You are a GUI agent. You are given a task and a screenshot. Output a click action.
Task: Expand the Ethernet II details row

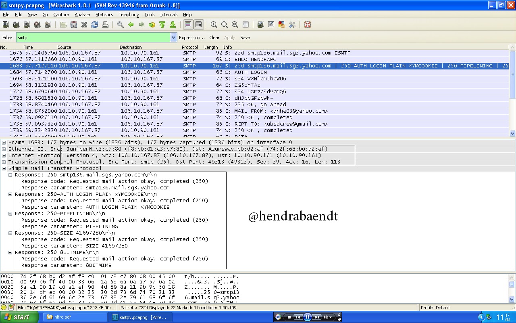(3, 149)
